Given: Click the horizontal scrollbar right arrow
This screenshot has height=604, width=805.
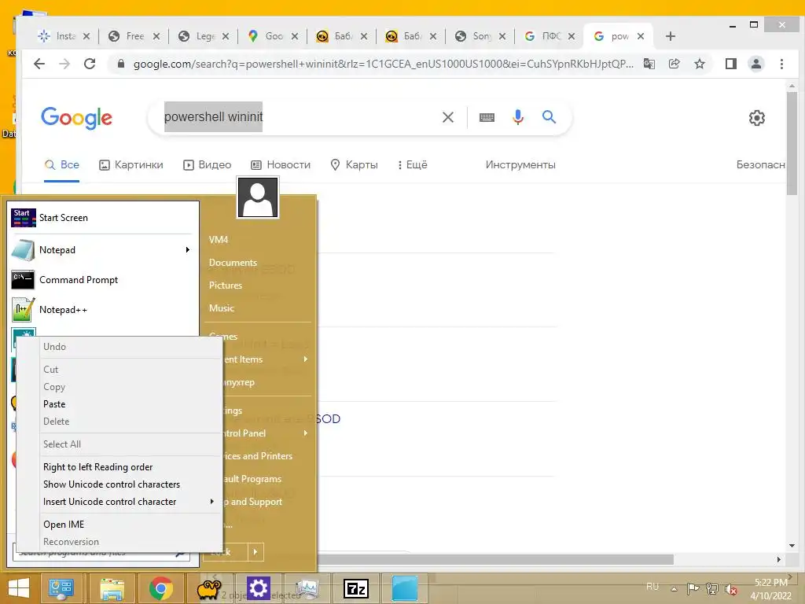Looking at the screenshot, I should [x=779, y=559].
